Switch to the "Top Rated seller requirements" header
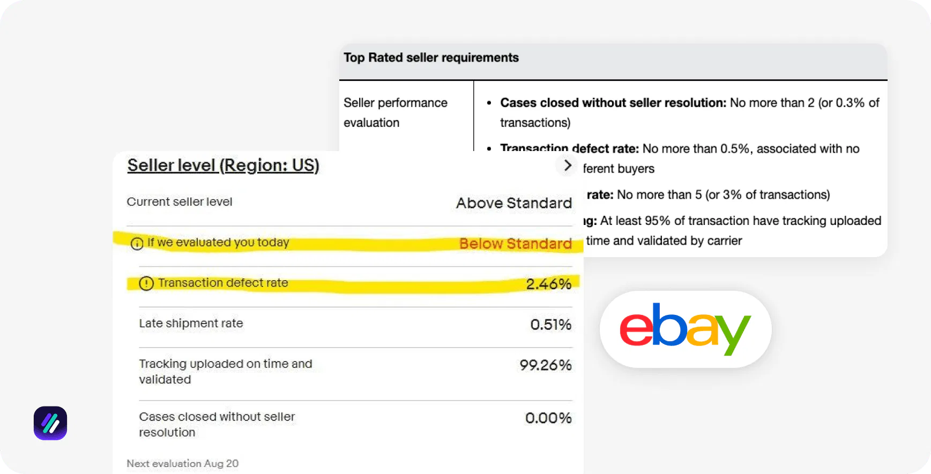The width and height of the screenshot is (931, 474). click(431, 57)
